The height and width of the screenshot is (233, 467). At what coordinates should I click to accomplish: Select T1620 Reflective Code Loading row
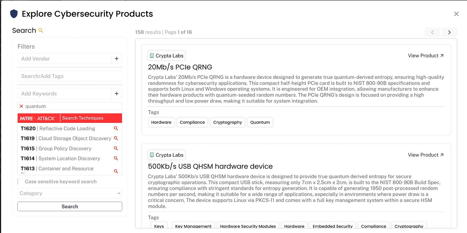70,129
